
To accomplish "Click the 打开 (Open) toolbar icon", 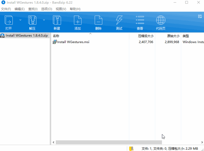I will click(x=9, y=20).
